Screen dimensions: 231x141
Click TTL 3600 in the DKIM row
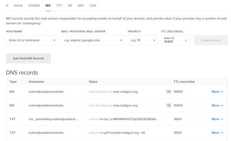[177, 119]
